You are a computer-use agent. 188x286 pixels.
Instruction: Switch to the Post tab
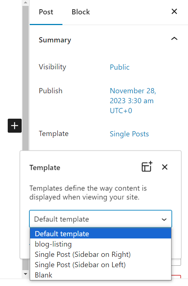click(46, 12)
